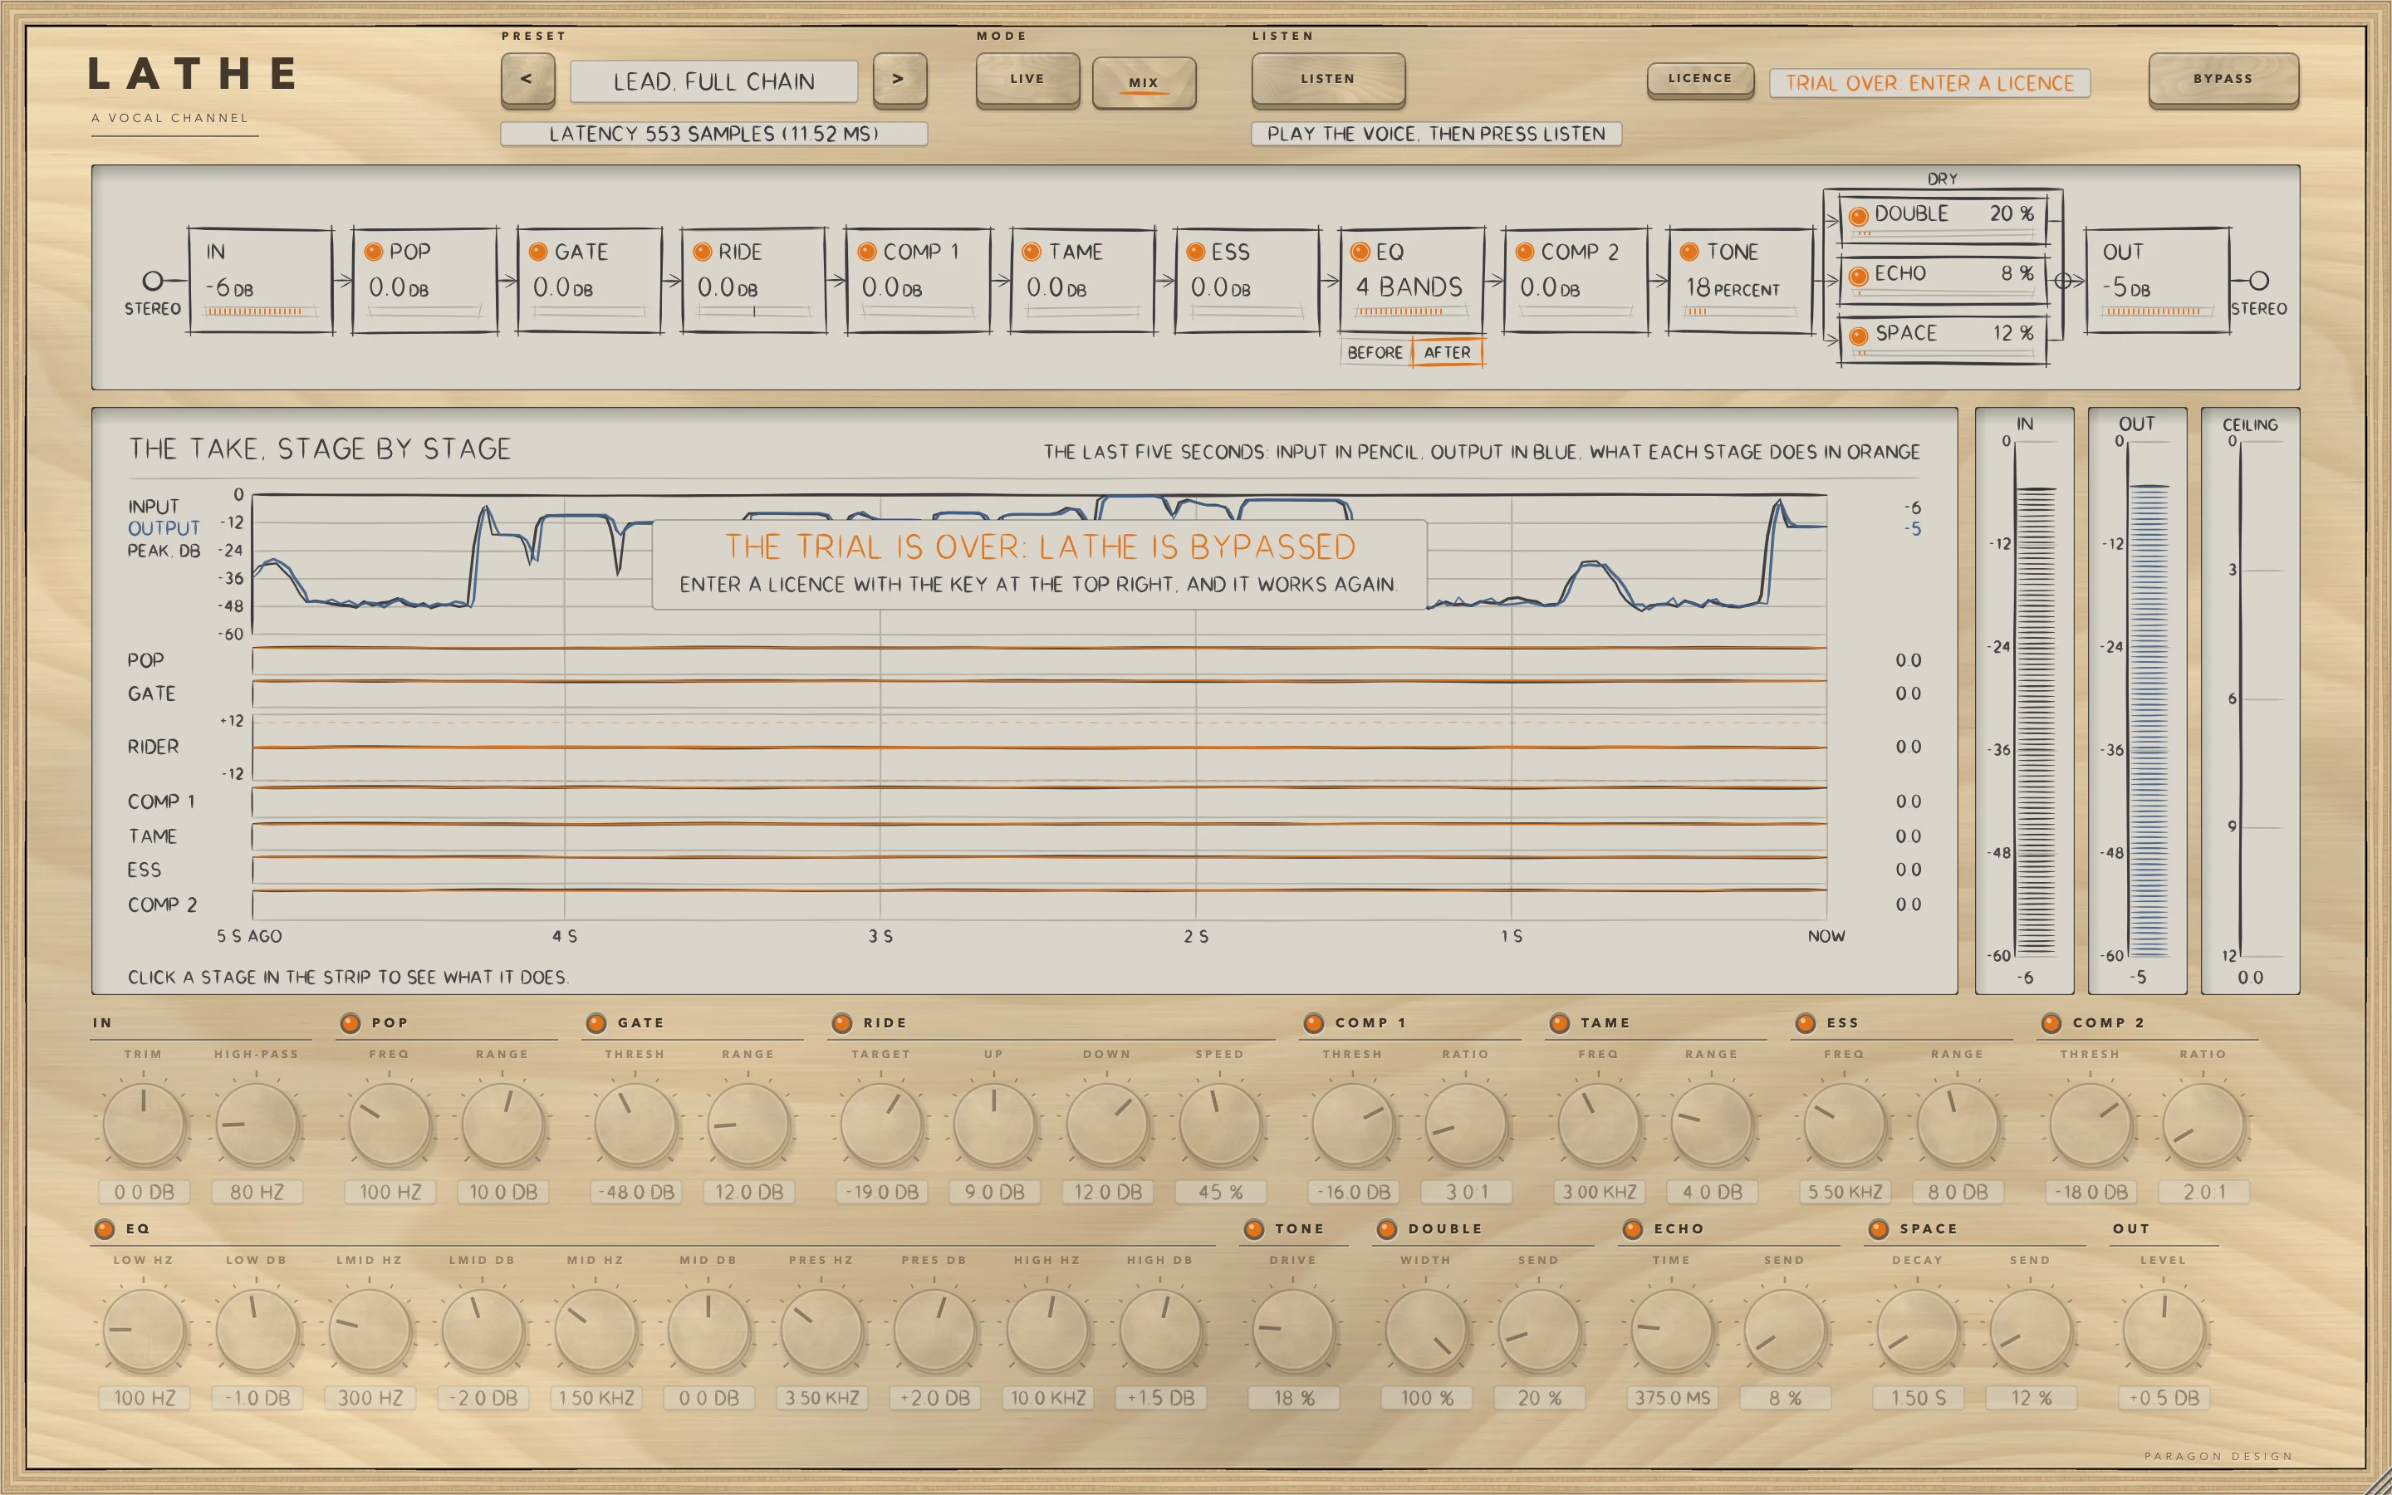Toggle the SPACE section LED above DECAY knob

1878,1229
